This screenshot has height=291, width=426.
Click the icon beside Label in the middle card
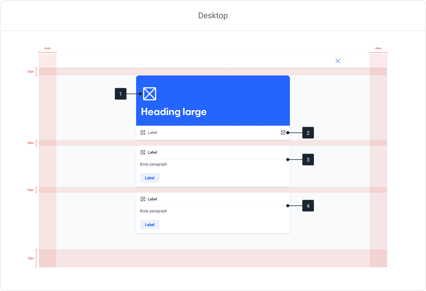pyautogui.click(x=143, y=152)
